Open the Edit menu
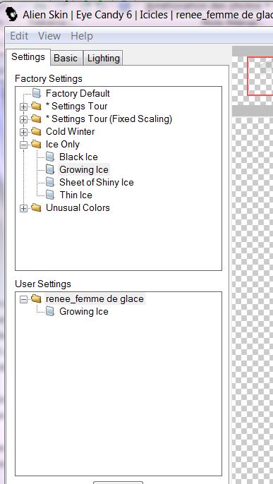 (19, 36)
